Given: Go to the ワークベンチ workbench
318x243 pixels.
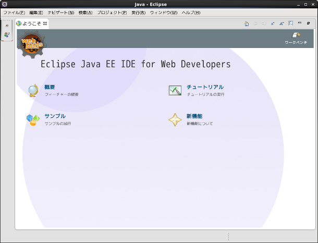Looking at the screenshot, I should point(296,38).
